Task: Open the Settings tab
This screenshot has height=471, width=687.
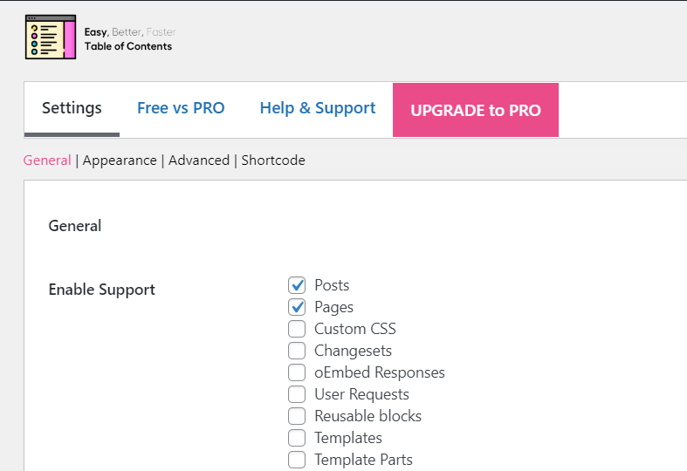Action: pyautogui.click(x=72, y=108)
